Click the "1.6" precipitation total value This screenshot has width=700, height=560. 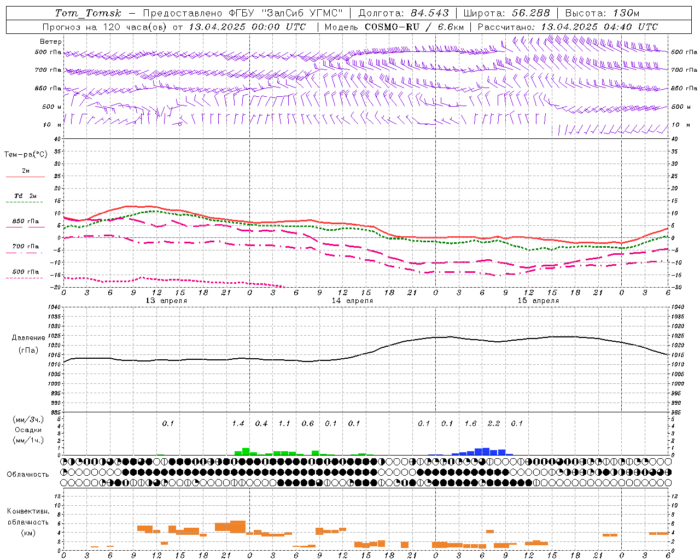click(x=470, y=423)
